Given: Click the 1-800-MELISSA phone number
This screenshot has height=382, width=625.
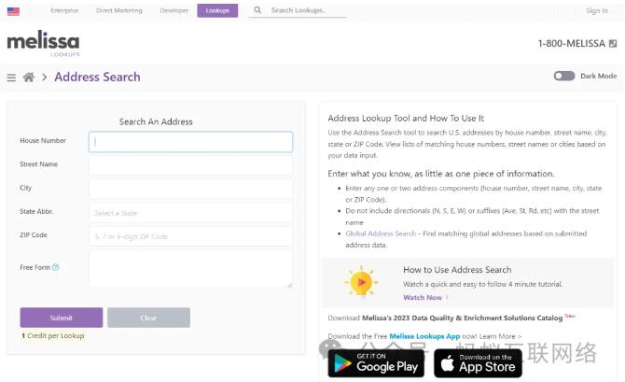Looking at the screenshot, I should tap(571, 43).
